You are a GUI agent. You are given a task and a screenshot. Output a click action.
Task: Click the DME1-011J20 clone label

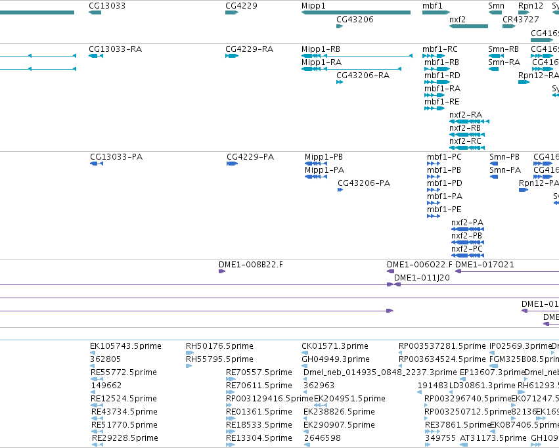tap(422, 278)
